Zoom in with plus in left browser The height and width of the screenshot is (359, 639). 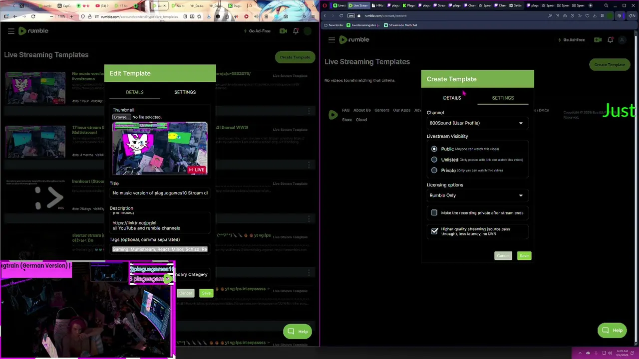coord(71,16)
